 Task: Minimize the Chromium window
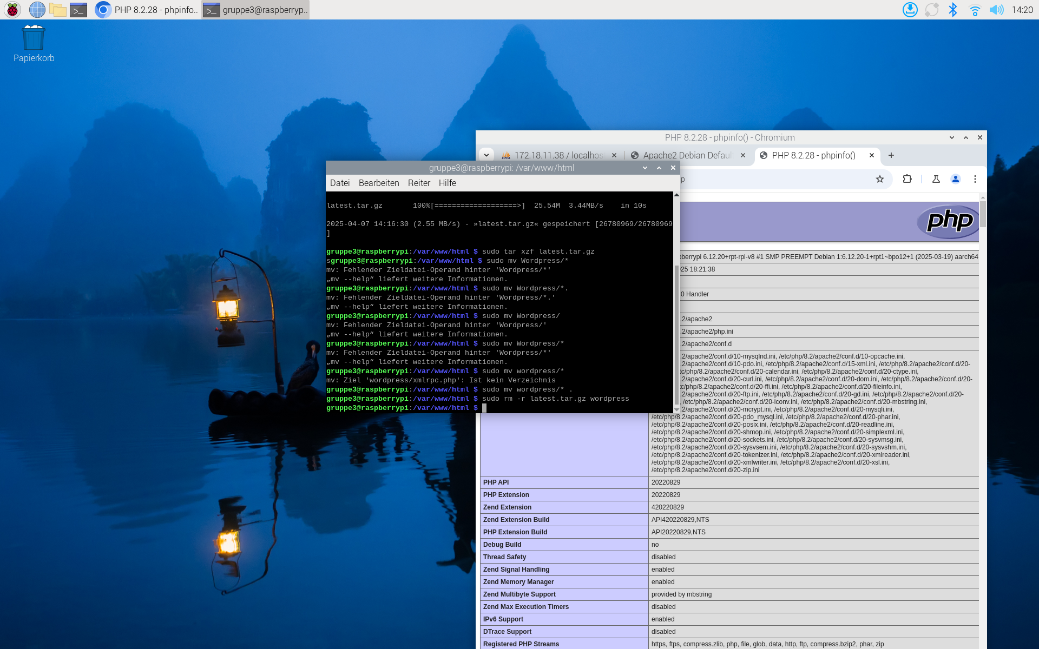point(952,137)
